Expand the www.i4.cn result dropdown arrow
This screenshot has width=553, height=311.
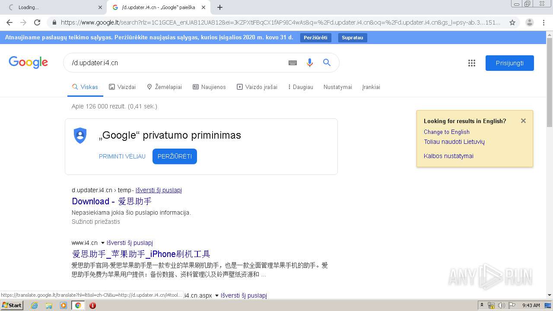point(103,243)
